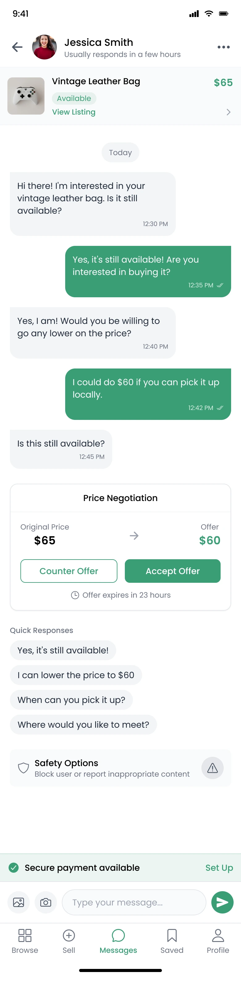
Task: Tap the back arrow icon
Action: 17,47
